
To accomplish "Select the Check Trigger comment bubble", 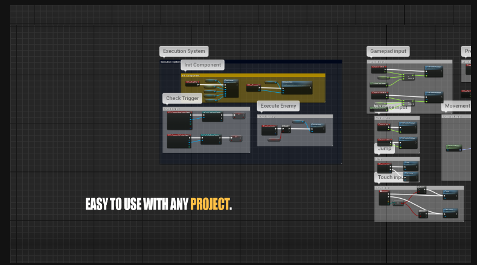I will 182,98.
